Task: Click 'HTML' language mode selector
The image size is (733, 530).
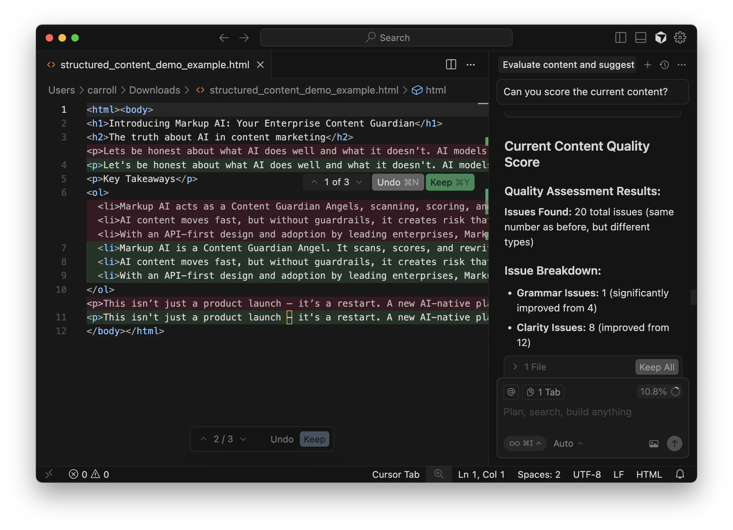Action: tap(649, 475)
